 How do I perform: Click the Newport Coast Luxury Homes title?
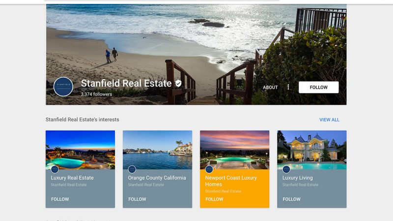click(231, 181)
